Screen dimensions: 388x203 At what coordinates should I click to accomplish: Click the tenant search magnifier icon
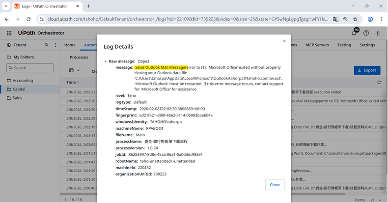pyautogui.click(x=47, y=45)
